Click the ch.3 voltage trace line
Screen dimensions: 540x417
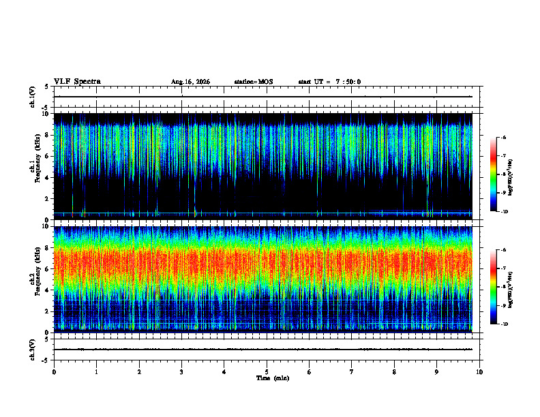point(263,350)
